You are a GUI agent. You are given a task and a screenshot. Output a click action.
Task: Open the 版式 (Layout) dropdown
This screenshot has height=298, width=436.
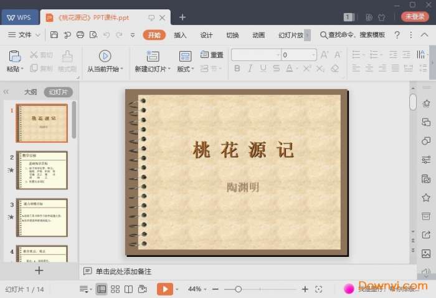coord(186,69)
